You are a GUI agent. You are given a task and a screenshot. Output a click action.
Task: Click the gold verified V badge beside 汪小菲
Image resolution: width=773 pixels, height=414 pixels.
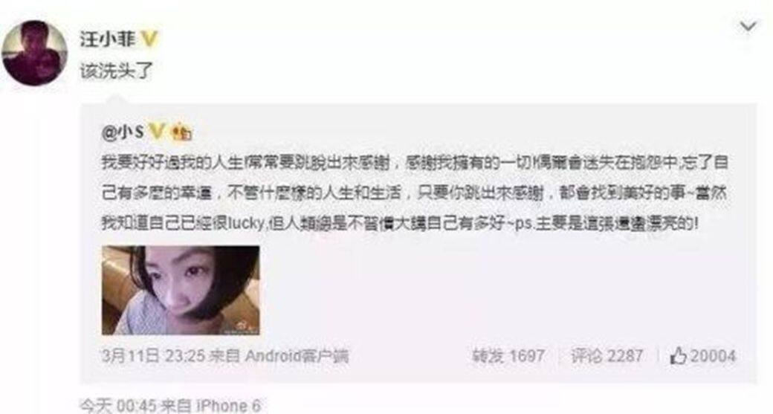(149, 39)
